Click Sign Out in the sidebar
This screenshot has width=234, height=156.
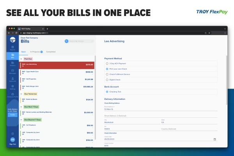pyautogui.click(x=12, y=144)
